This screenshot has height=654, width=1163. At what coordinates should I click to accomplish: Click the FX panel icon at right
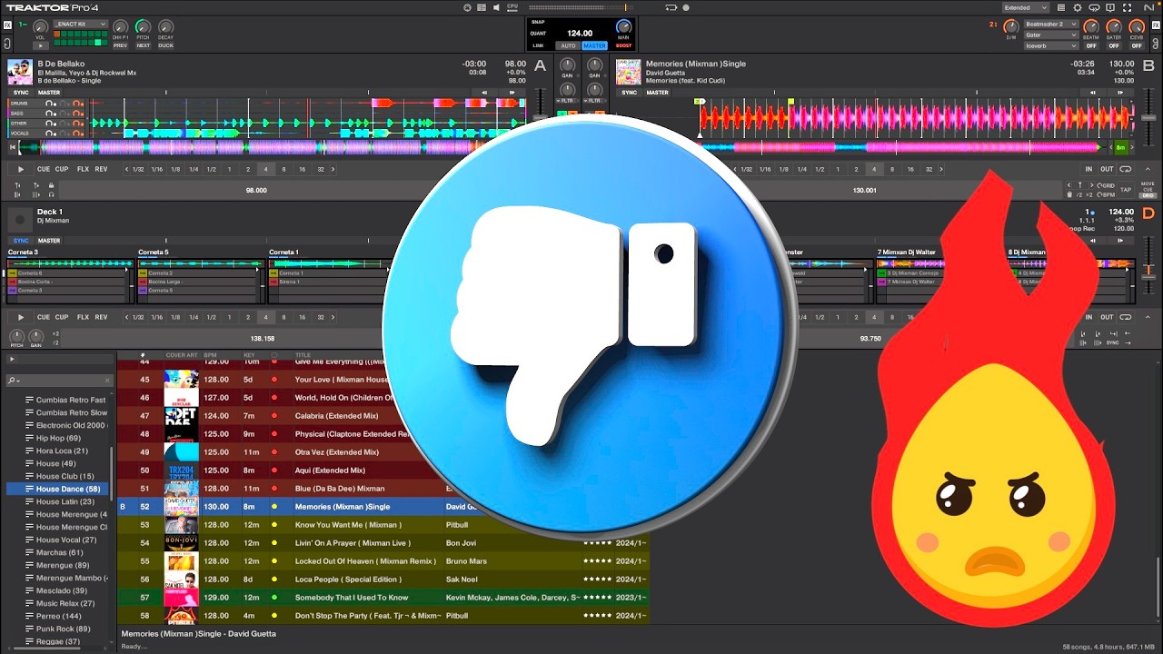(1156, 25)
